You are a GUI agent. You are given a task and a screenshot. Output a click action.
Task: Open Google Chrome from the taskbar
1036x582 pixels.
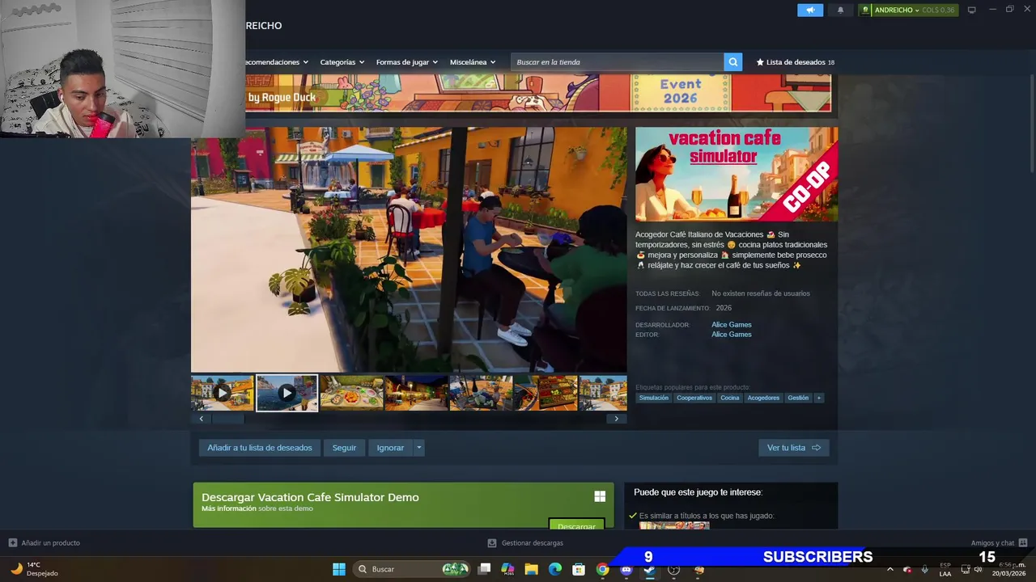tap(602, 569)
